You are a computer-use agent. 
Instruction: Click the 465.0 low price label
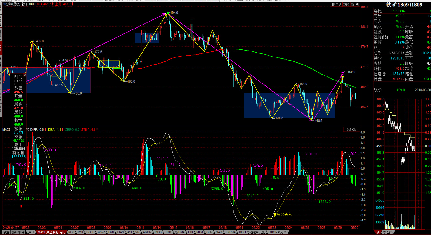[131, 81]
